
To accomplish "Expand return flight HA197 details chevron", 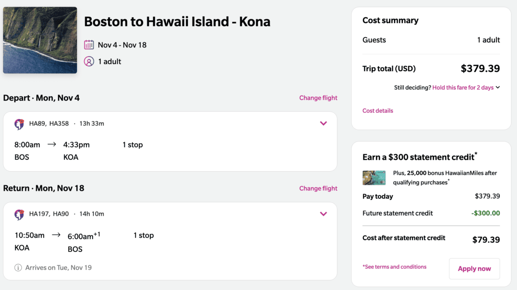I will click(x=323, y=214).
